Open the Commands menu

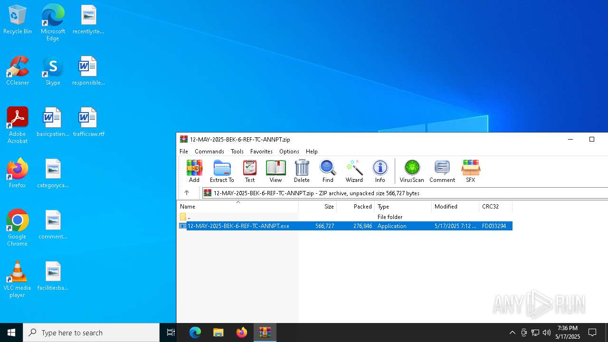tap(209, 151)
